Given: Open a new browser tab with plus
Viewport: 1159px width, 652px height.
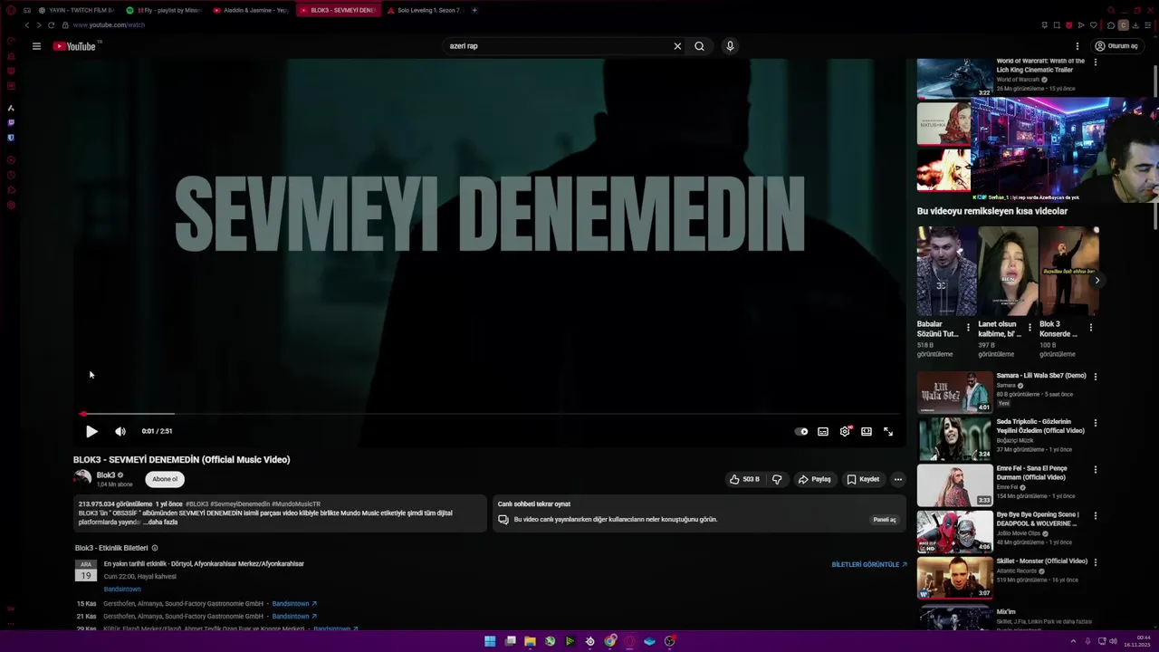Looking at the screenshot, I should 474,10.
